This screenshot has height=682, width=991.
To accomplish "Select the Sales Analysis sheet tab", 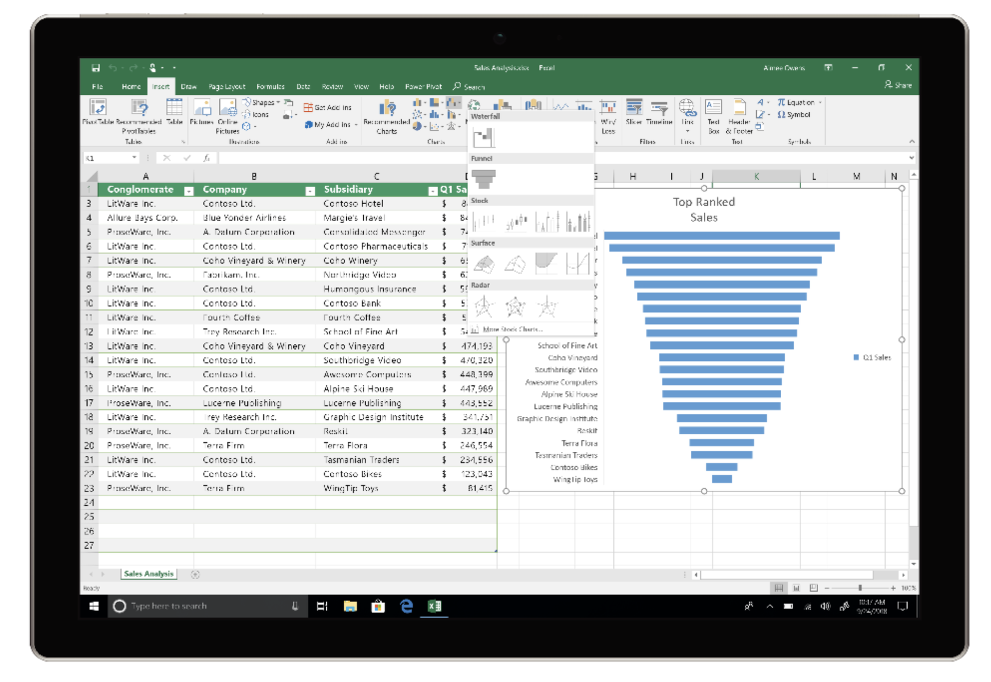I will pos(148,574).
